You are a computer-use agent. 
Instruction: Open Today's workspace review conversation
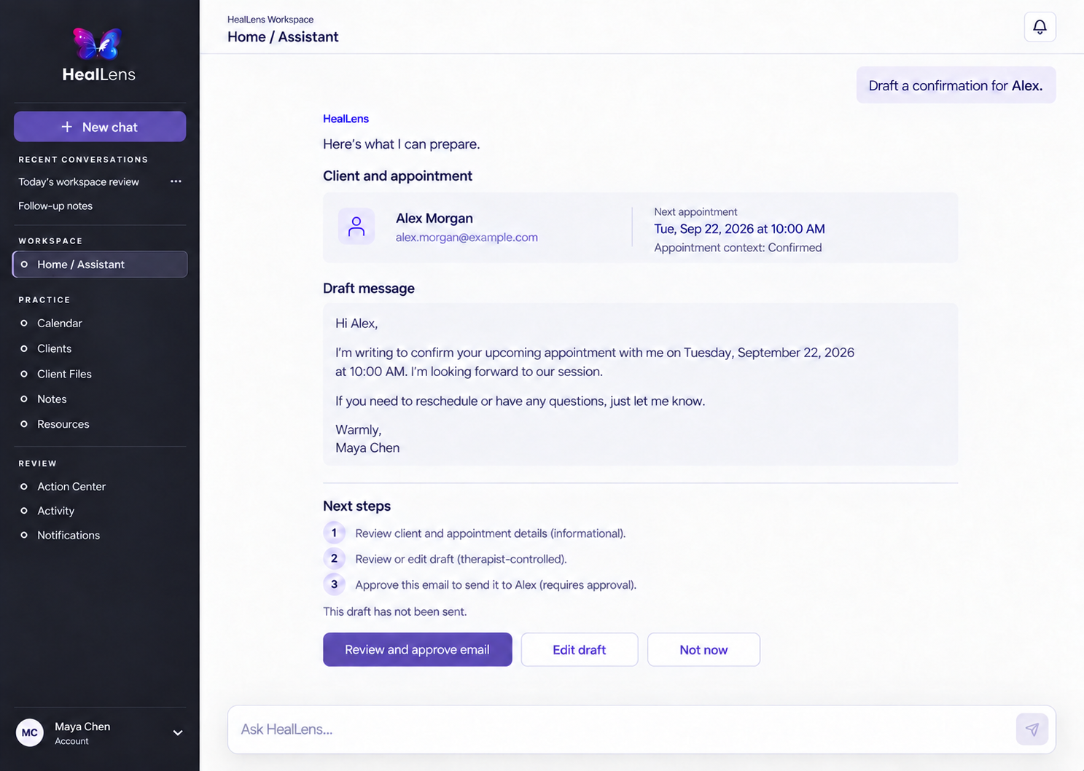(x=79, y=181)
